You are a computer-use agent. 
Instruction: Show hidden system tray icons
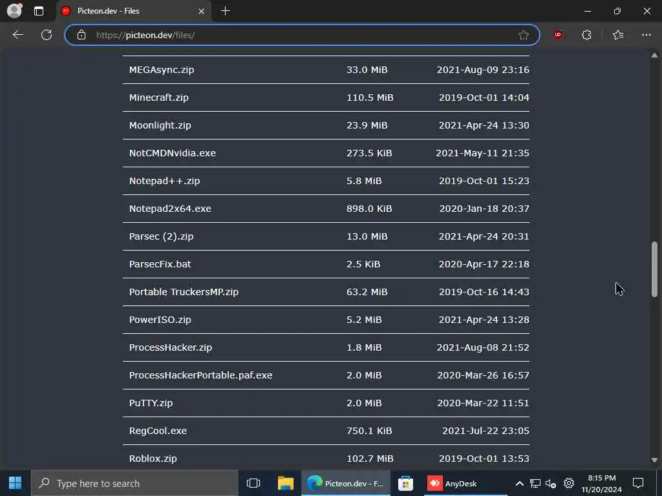pos(520,483)
